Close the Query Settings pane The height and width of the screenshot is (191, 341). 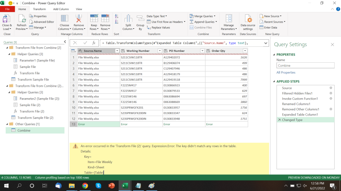point(332,45)
